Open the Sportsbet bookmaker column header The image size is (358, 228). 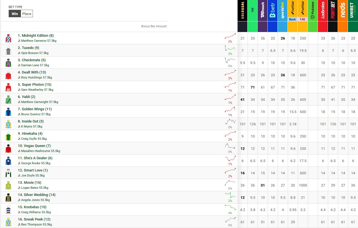point(282,11)
